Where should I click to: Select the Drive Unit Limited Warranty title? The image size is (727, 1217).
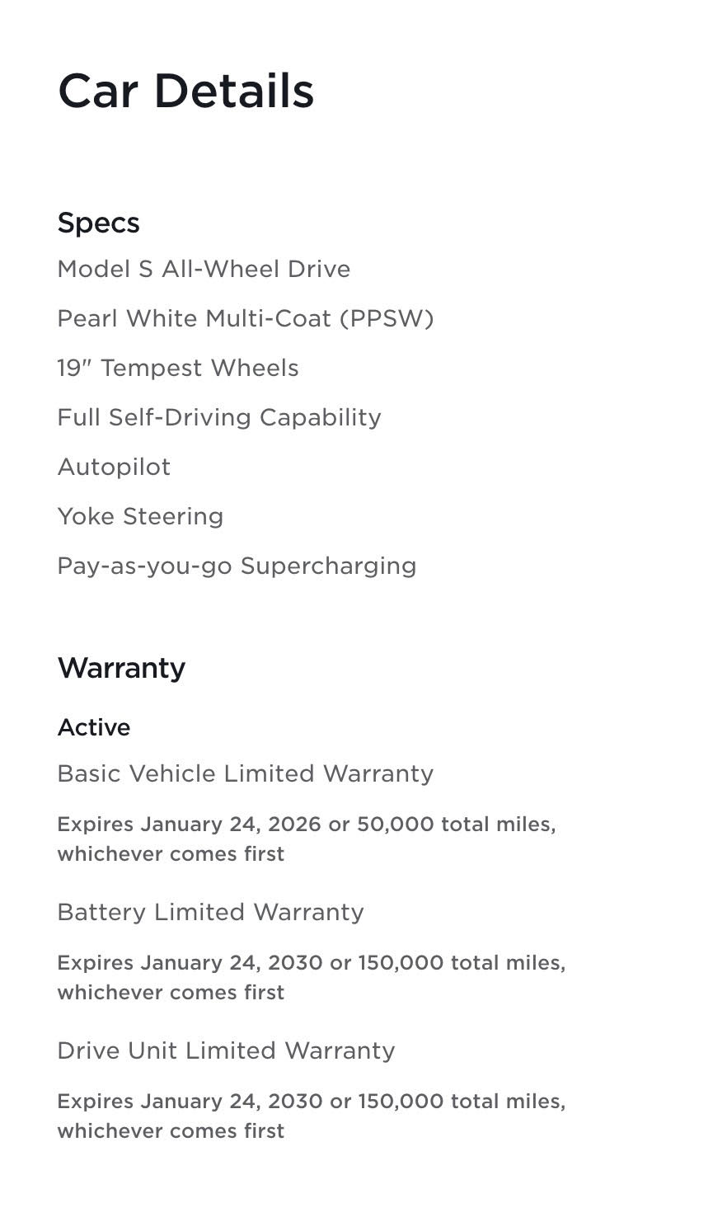click(x=226, y=1050)
